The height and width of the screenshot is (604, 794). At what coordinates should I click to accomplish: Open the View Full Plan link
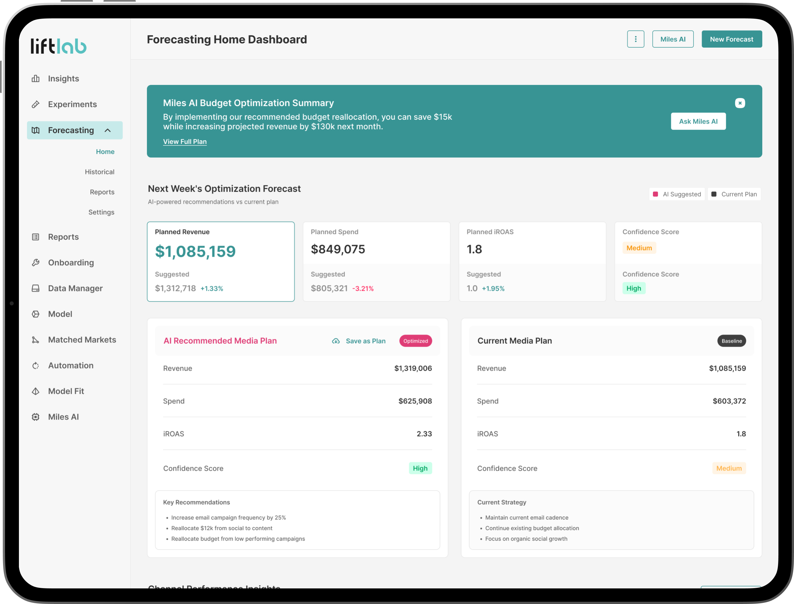[185, 142]
